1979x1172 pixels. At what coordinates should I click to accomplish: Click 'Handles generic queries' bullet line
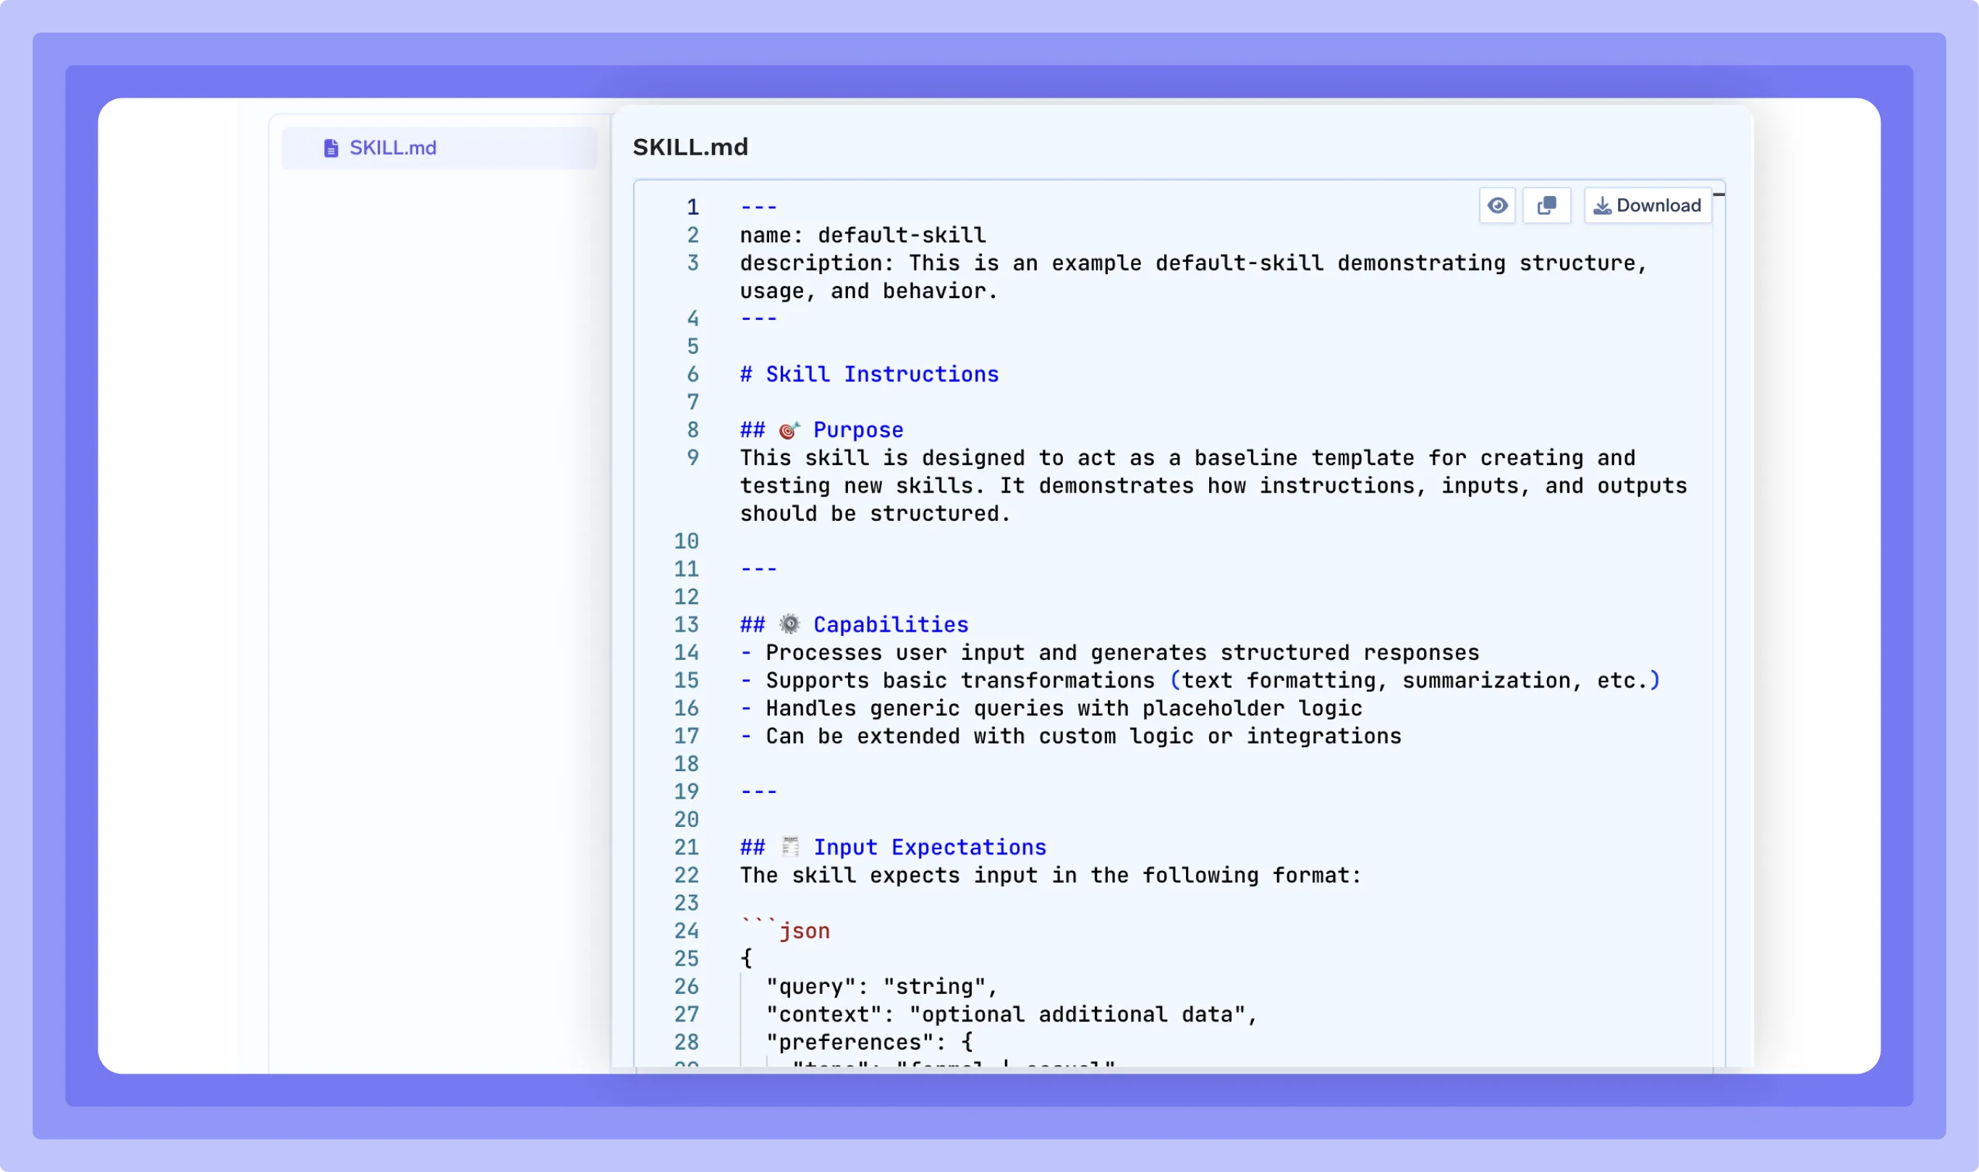pyautogui.click(x=1051, y=708)
